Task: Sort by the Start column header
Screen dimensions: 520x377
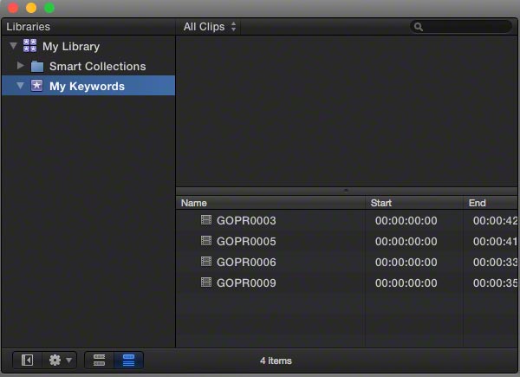Action: point(414,203)
